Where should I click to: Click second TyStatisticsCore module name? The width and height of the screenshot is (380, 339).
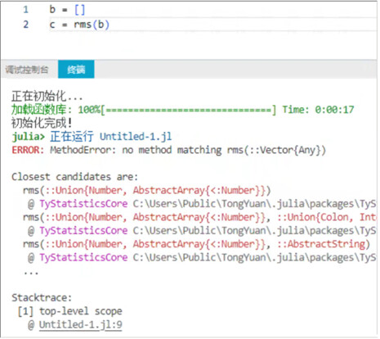pyautogui.click(x=83, y=231)
